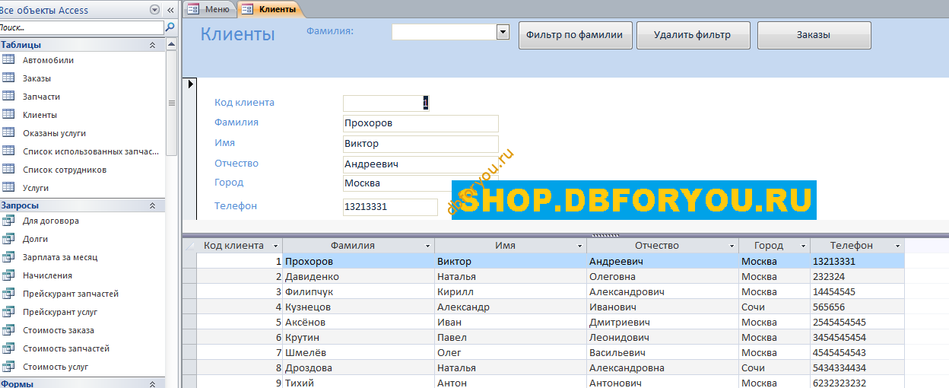Select the datasheet cell Крутин
The width and height of the screenshot is (949, 388).
[x=358, y=337]
